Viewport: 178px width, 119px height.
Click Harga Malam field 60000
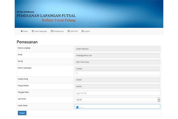pos(117,86)
